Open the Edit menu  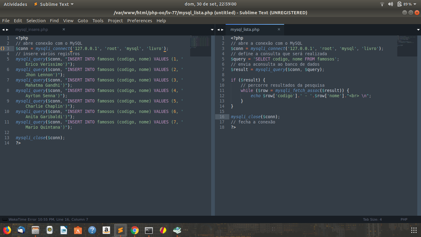click(18, 21)
